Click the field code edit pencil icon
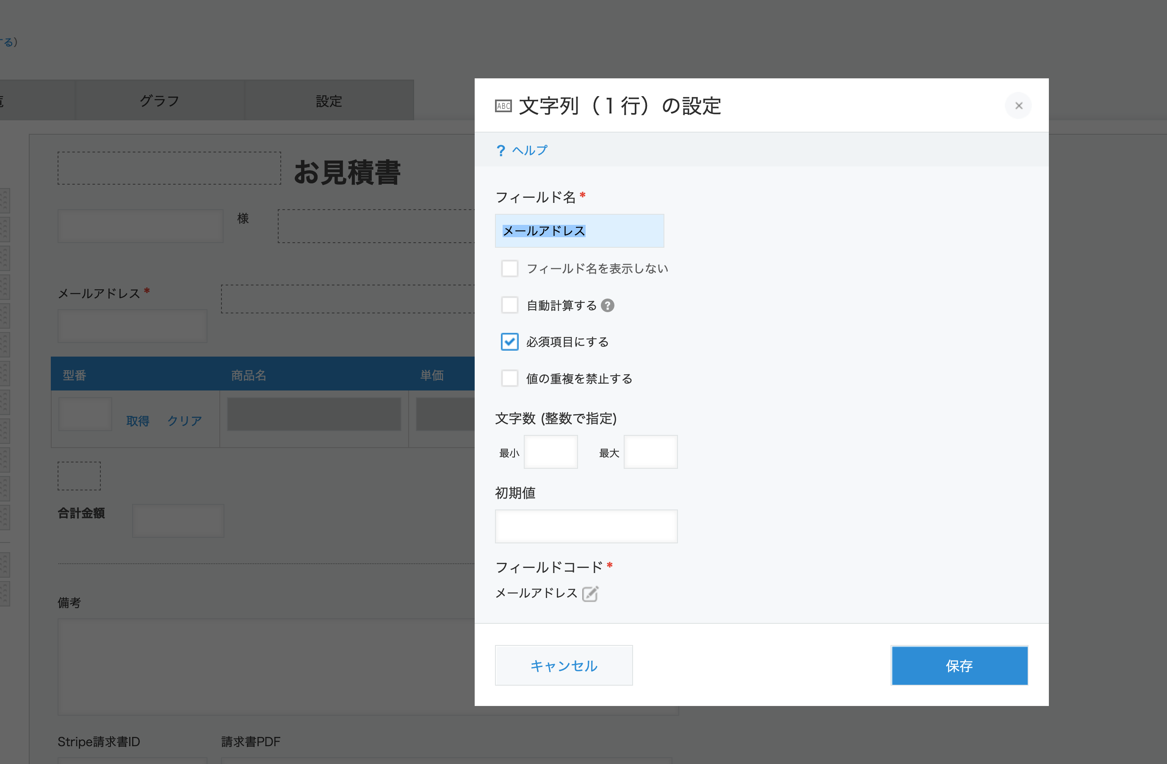This screenshot has height=764, width=1167. coord(590,593)
